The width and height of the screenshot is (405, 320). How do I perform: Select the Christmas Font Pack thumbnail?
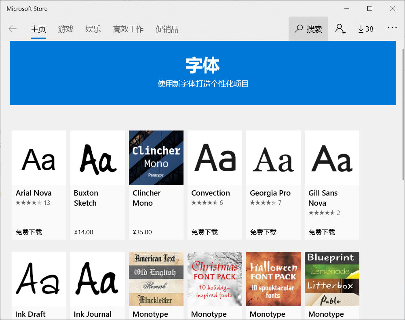(215, 279)
